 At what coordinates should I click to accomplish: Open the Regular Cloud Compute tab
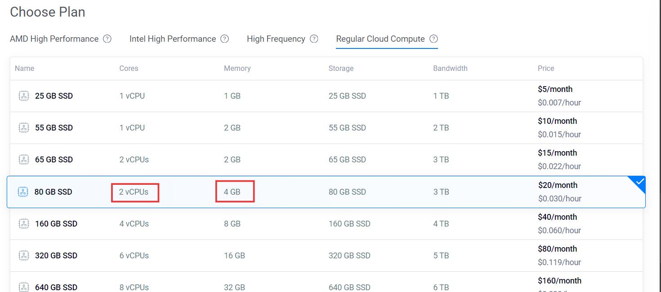(380, 39)
